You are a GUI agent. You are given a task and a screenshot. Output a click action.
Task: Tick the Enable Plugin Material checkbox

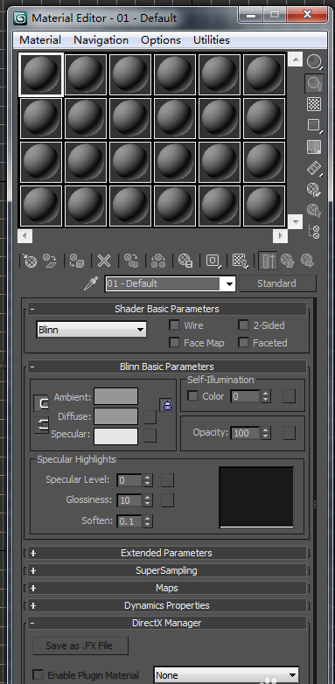38,674
